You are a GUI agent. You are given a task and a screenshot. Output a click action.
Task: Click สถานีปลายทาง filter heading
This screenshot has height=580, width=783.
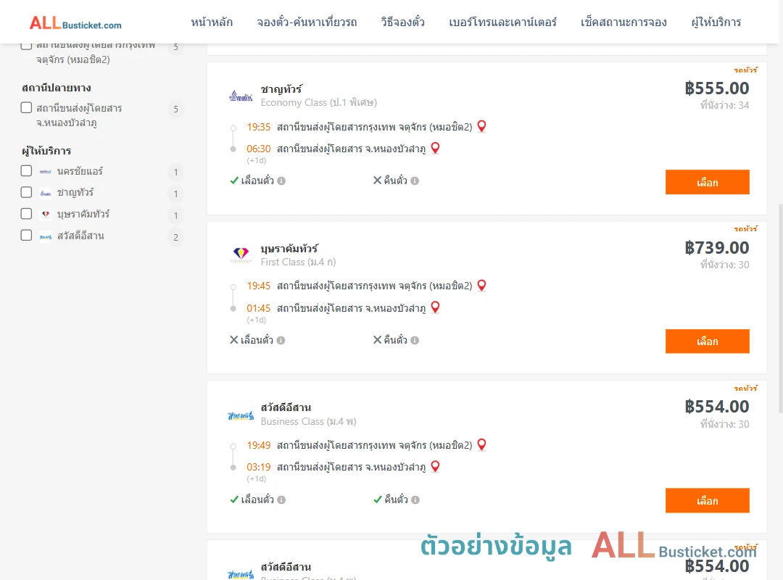click(57, 88)
